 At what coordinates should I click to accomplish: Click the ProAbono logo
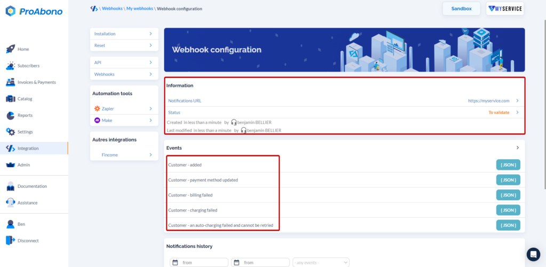pyautogui.click(x=34, y=11)
